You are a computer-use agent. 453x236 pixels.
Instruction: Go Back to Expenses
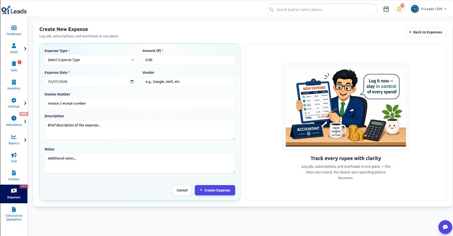pyautogui.click(x=425, y=32)
